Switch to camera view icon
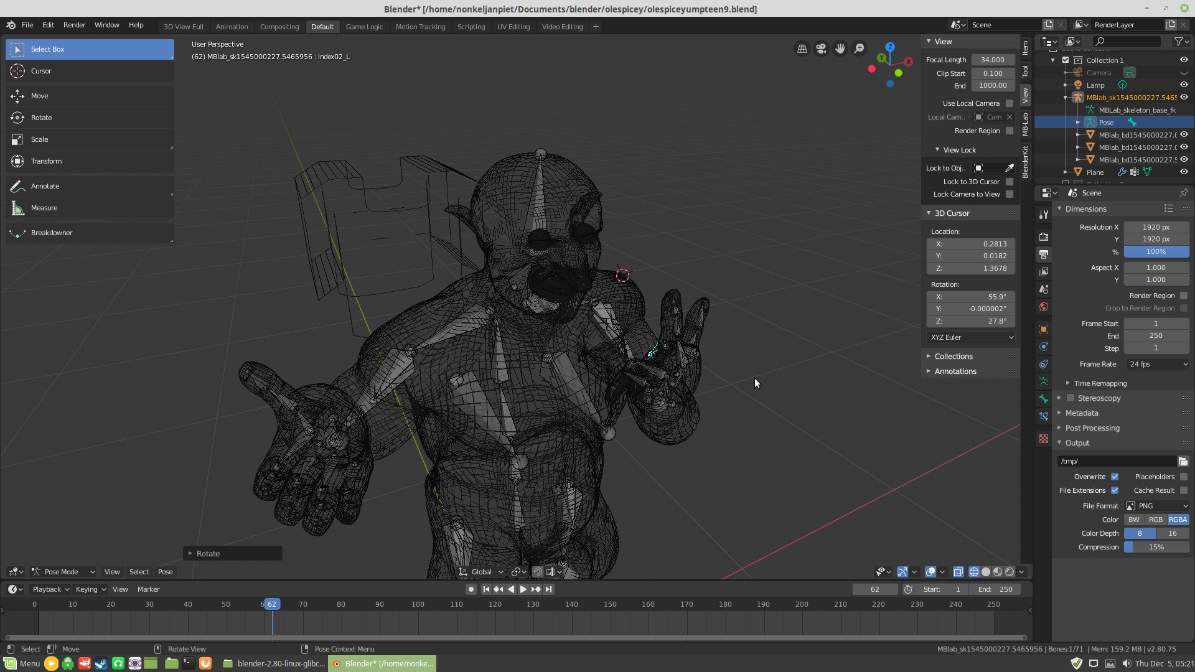 tap(821, 49)
